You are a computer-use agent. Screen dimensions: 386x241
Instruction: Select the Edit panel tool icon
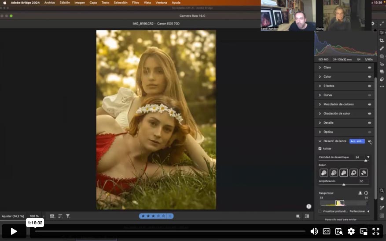pos(382,32)
